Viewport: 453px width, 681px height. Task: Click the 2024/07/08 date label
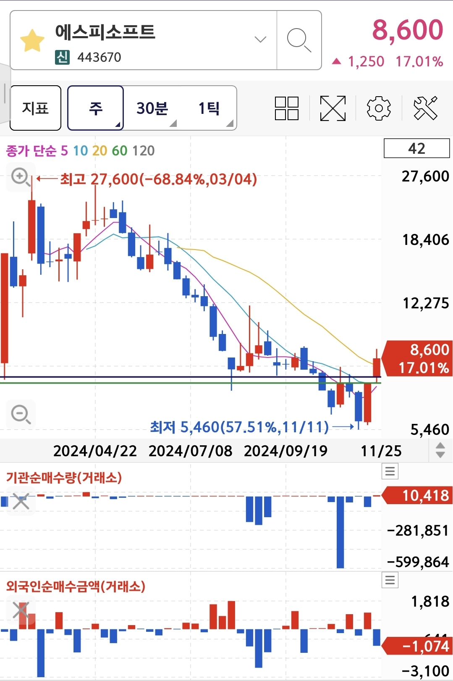190,451
